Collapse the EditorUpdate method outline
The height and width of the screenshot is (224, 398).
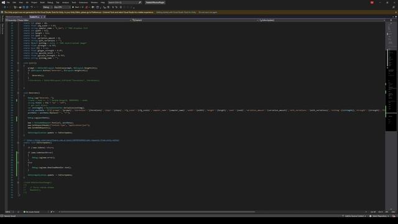tap(18, 142)
